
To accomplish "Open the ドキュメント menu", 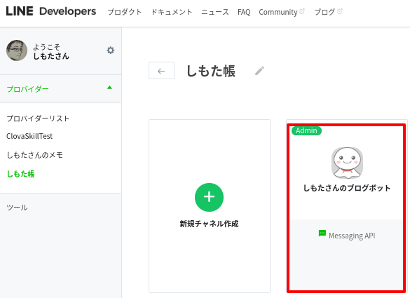I will (172, 12).
